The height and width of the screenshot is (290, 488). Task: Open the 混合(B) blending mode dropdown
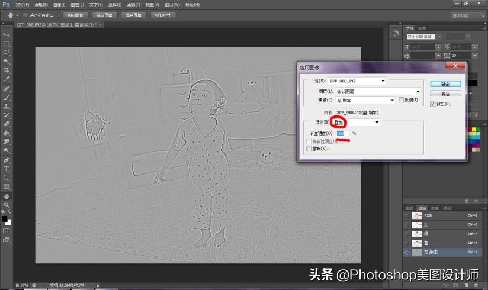356,123
